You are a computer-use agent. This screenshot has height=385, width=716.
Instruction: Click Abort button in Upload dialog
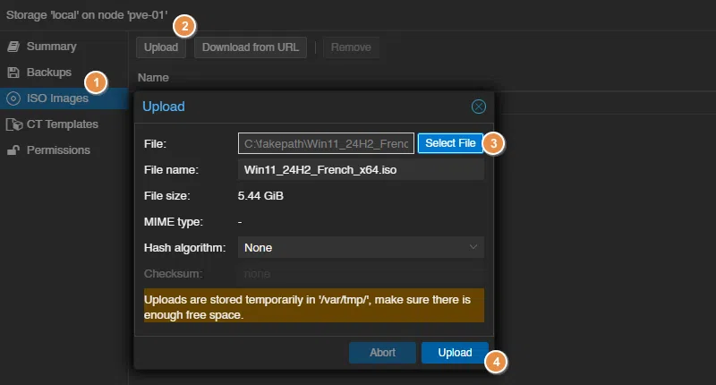click(382, 353)
